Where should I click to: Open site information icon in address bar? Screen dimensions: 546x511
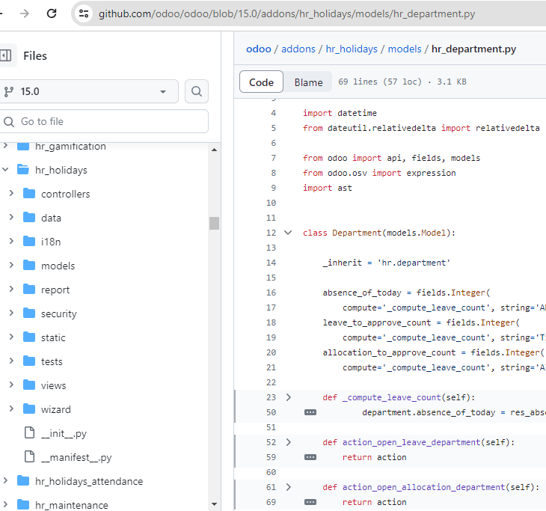pos(84,13)
